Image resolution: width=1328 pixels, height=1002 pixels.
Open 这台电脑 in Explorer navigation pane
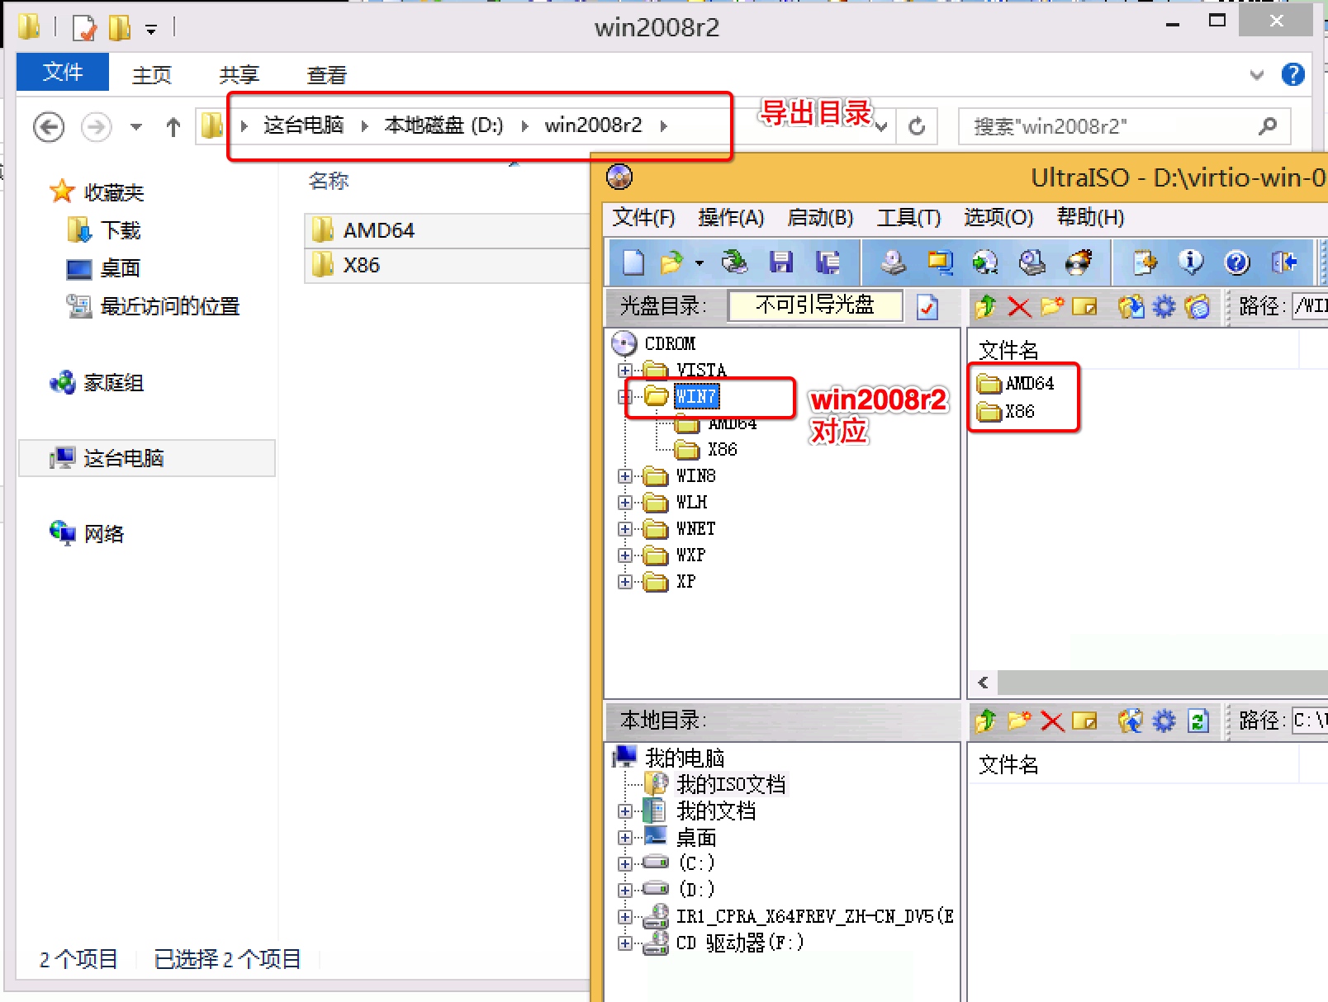coord(147,458)
